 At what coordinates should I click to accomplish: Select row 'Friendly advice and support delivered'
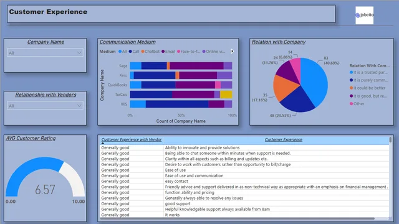[x=244, y=187]
